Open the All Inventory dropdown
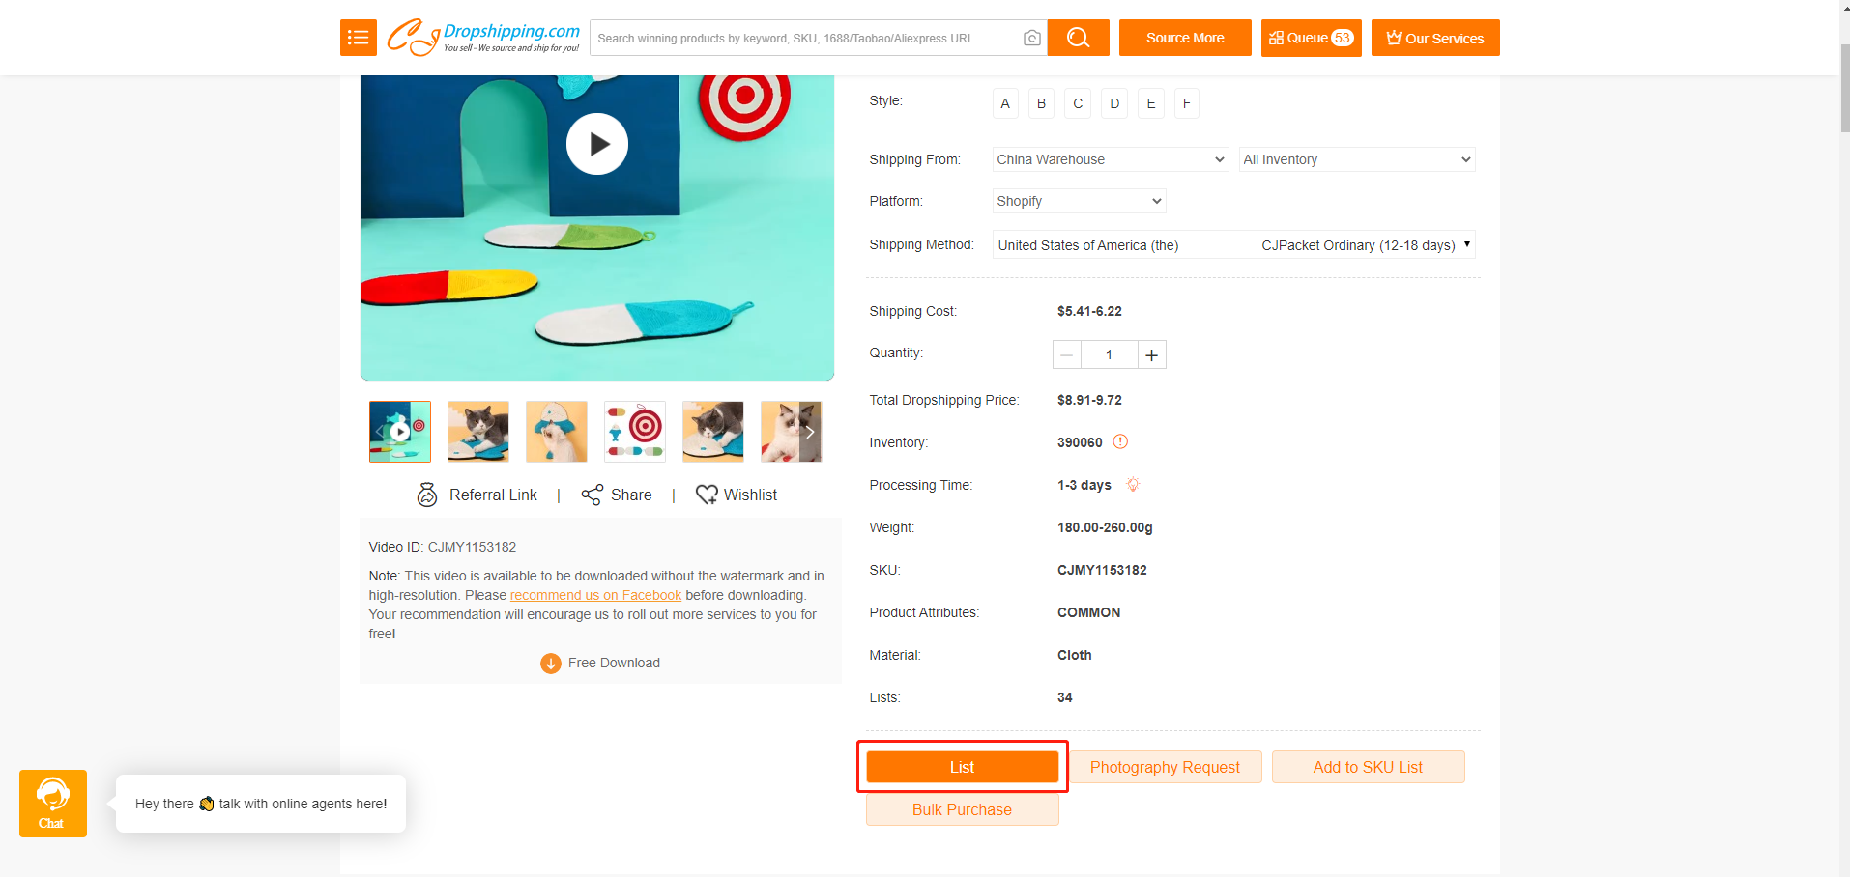1850x877 pixels. click(1357, 159)
